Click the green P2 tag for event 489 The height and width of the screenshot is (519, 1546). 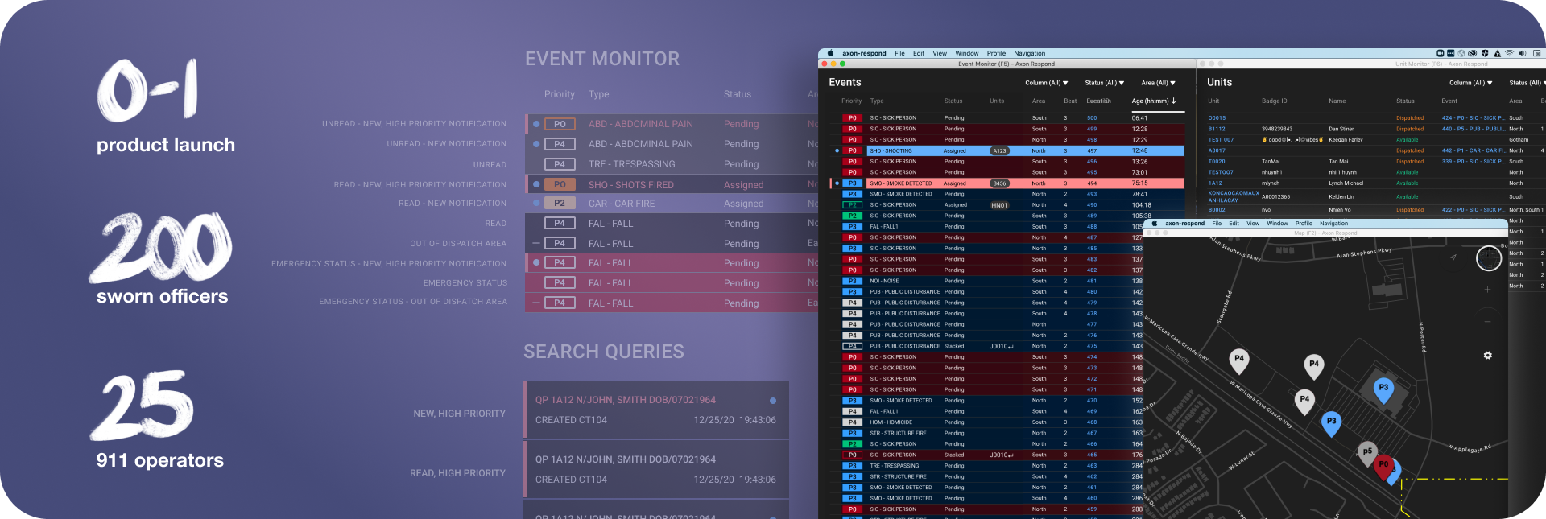[852, 216]
